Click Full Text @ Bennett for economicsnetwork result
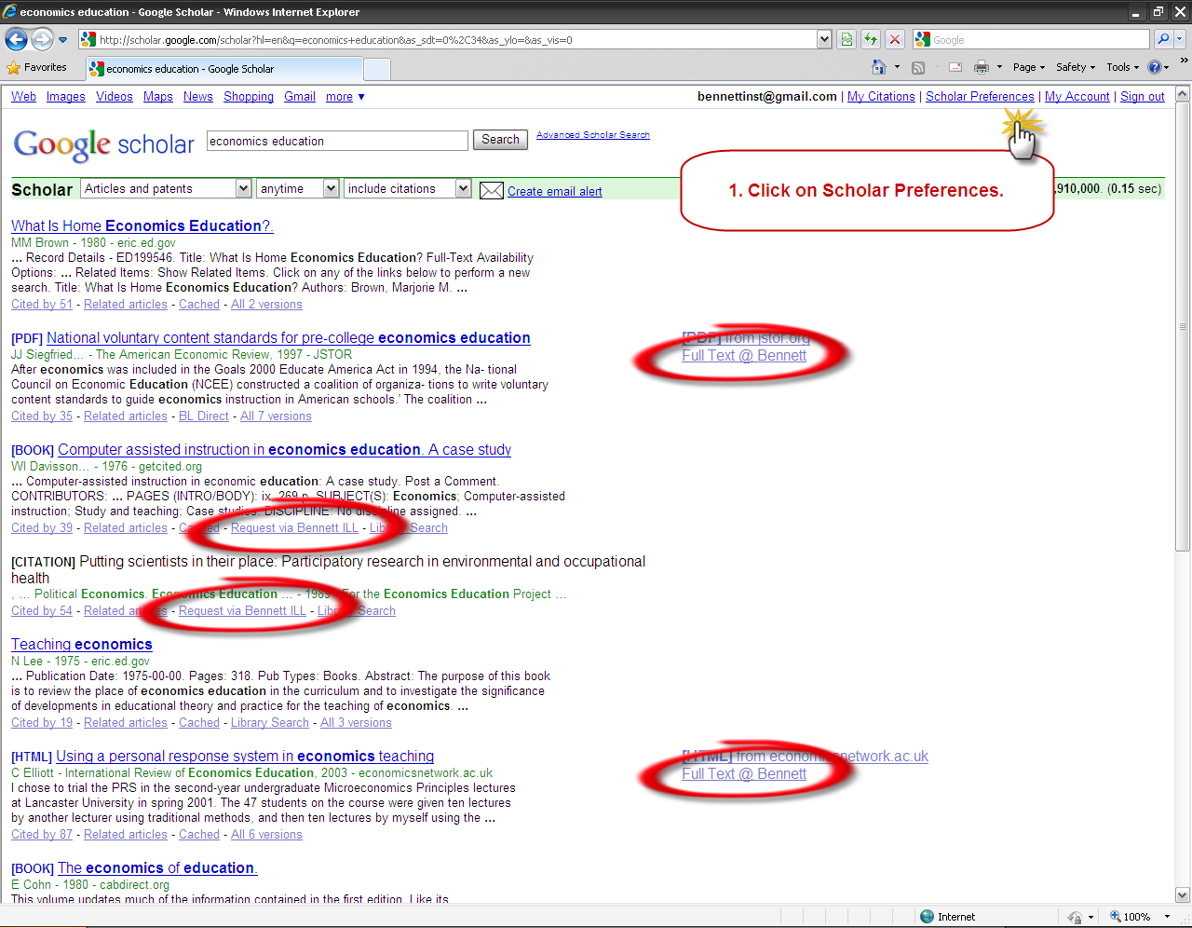Viewport: 1192px width, 928px height. tap(744, 773)
